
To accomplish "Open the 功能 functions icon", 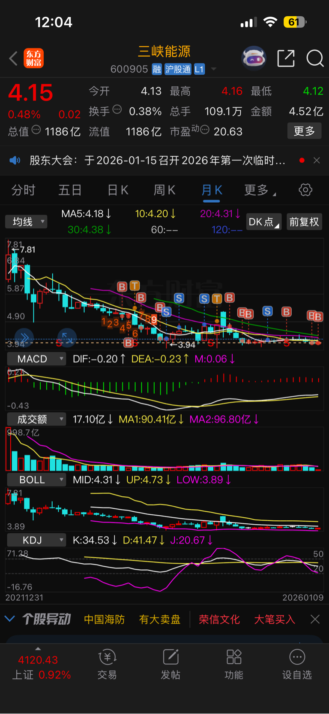I will click(x=234, y=665).
